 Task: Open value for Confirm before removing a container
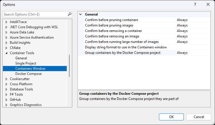[x=193, y=31]
